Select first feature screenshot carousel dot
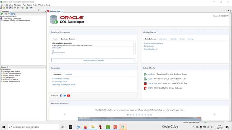Screen dimensions: 232x130 [x=128, y=115]
